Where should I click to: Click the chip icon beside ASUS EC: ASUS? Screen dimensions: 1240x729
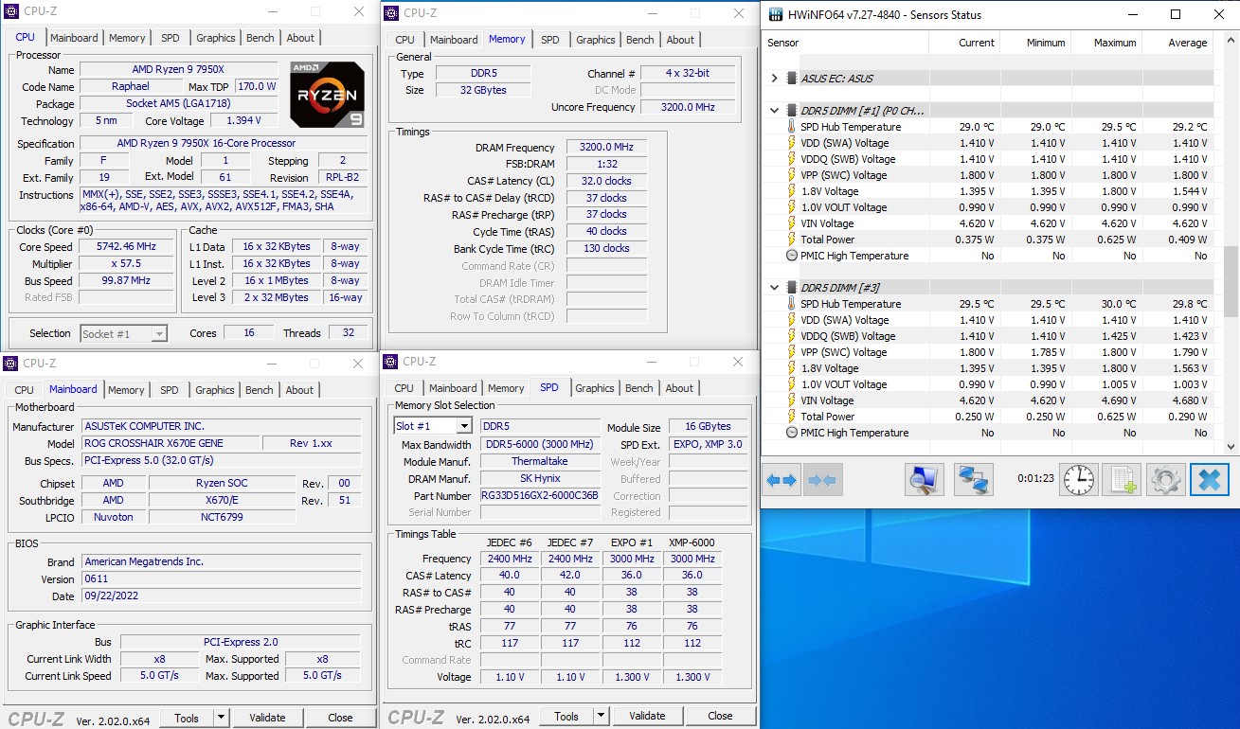(791, 79)
